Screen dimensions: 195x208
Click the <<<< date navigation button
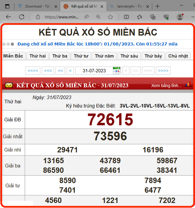pos(33,71)
